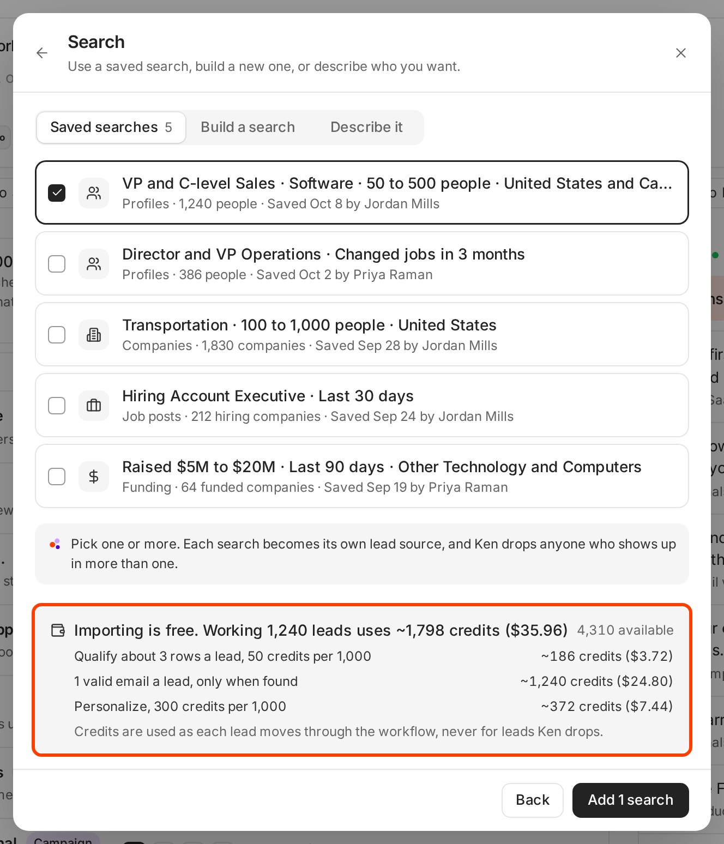Click 1 valid email a lead line
Screen dimensions: 724x844
pyautogui.click(x=186, y=682)
